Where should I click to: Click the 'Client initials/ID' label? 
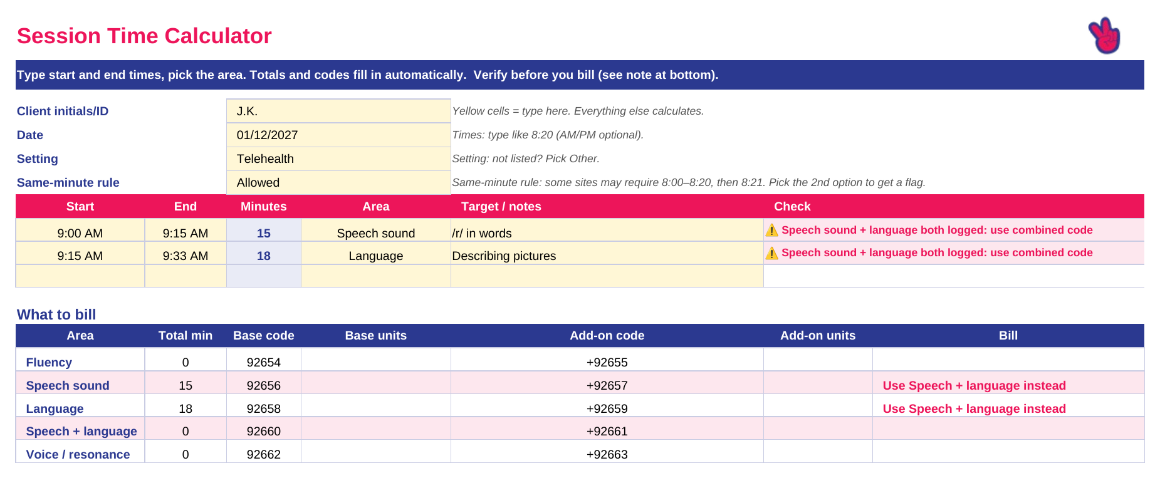tap(63, 111)
